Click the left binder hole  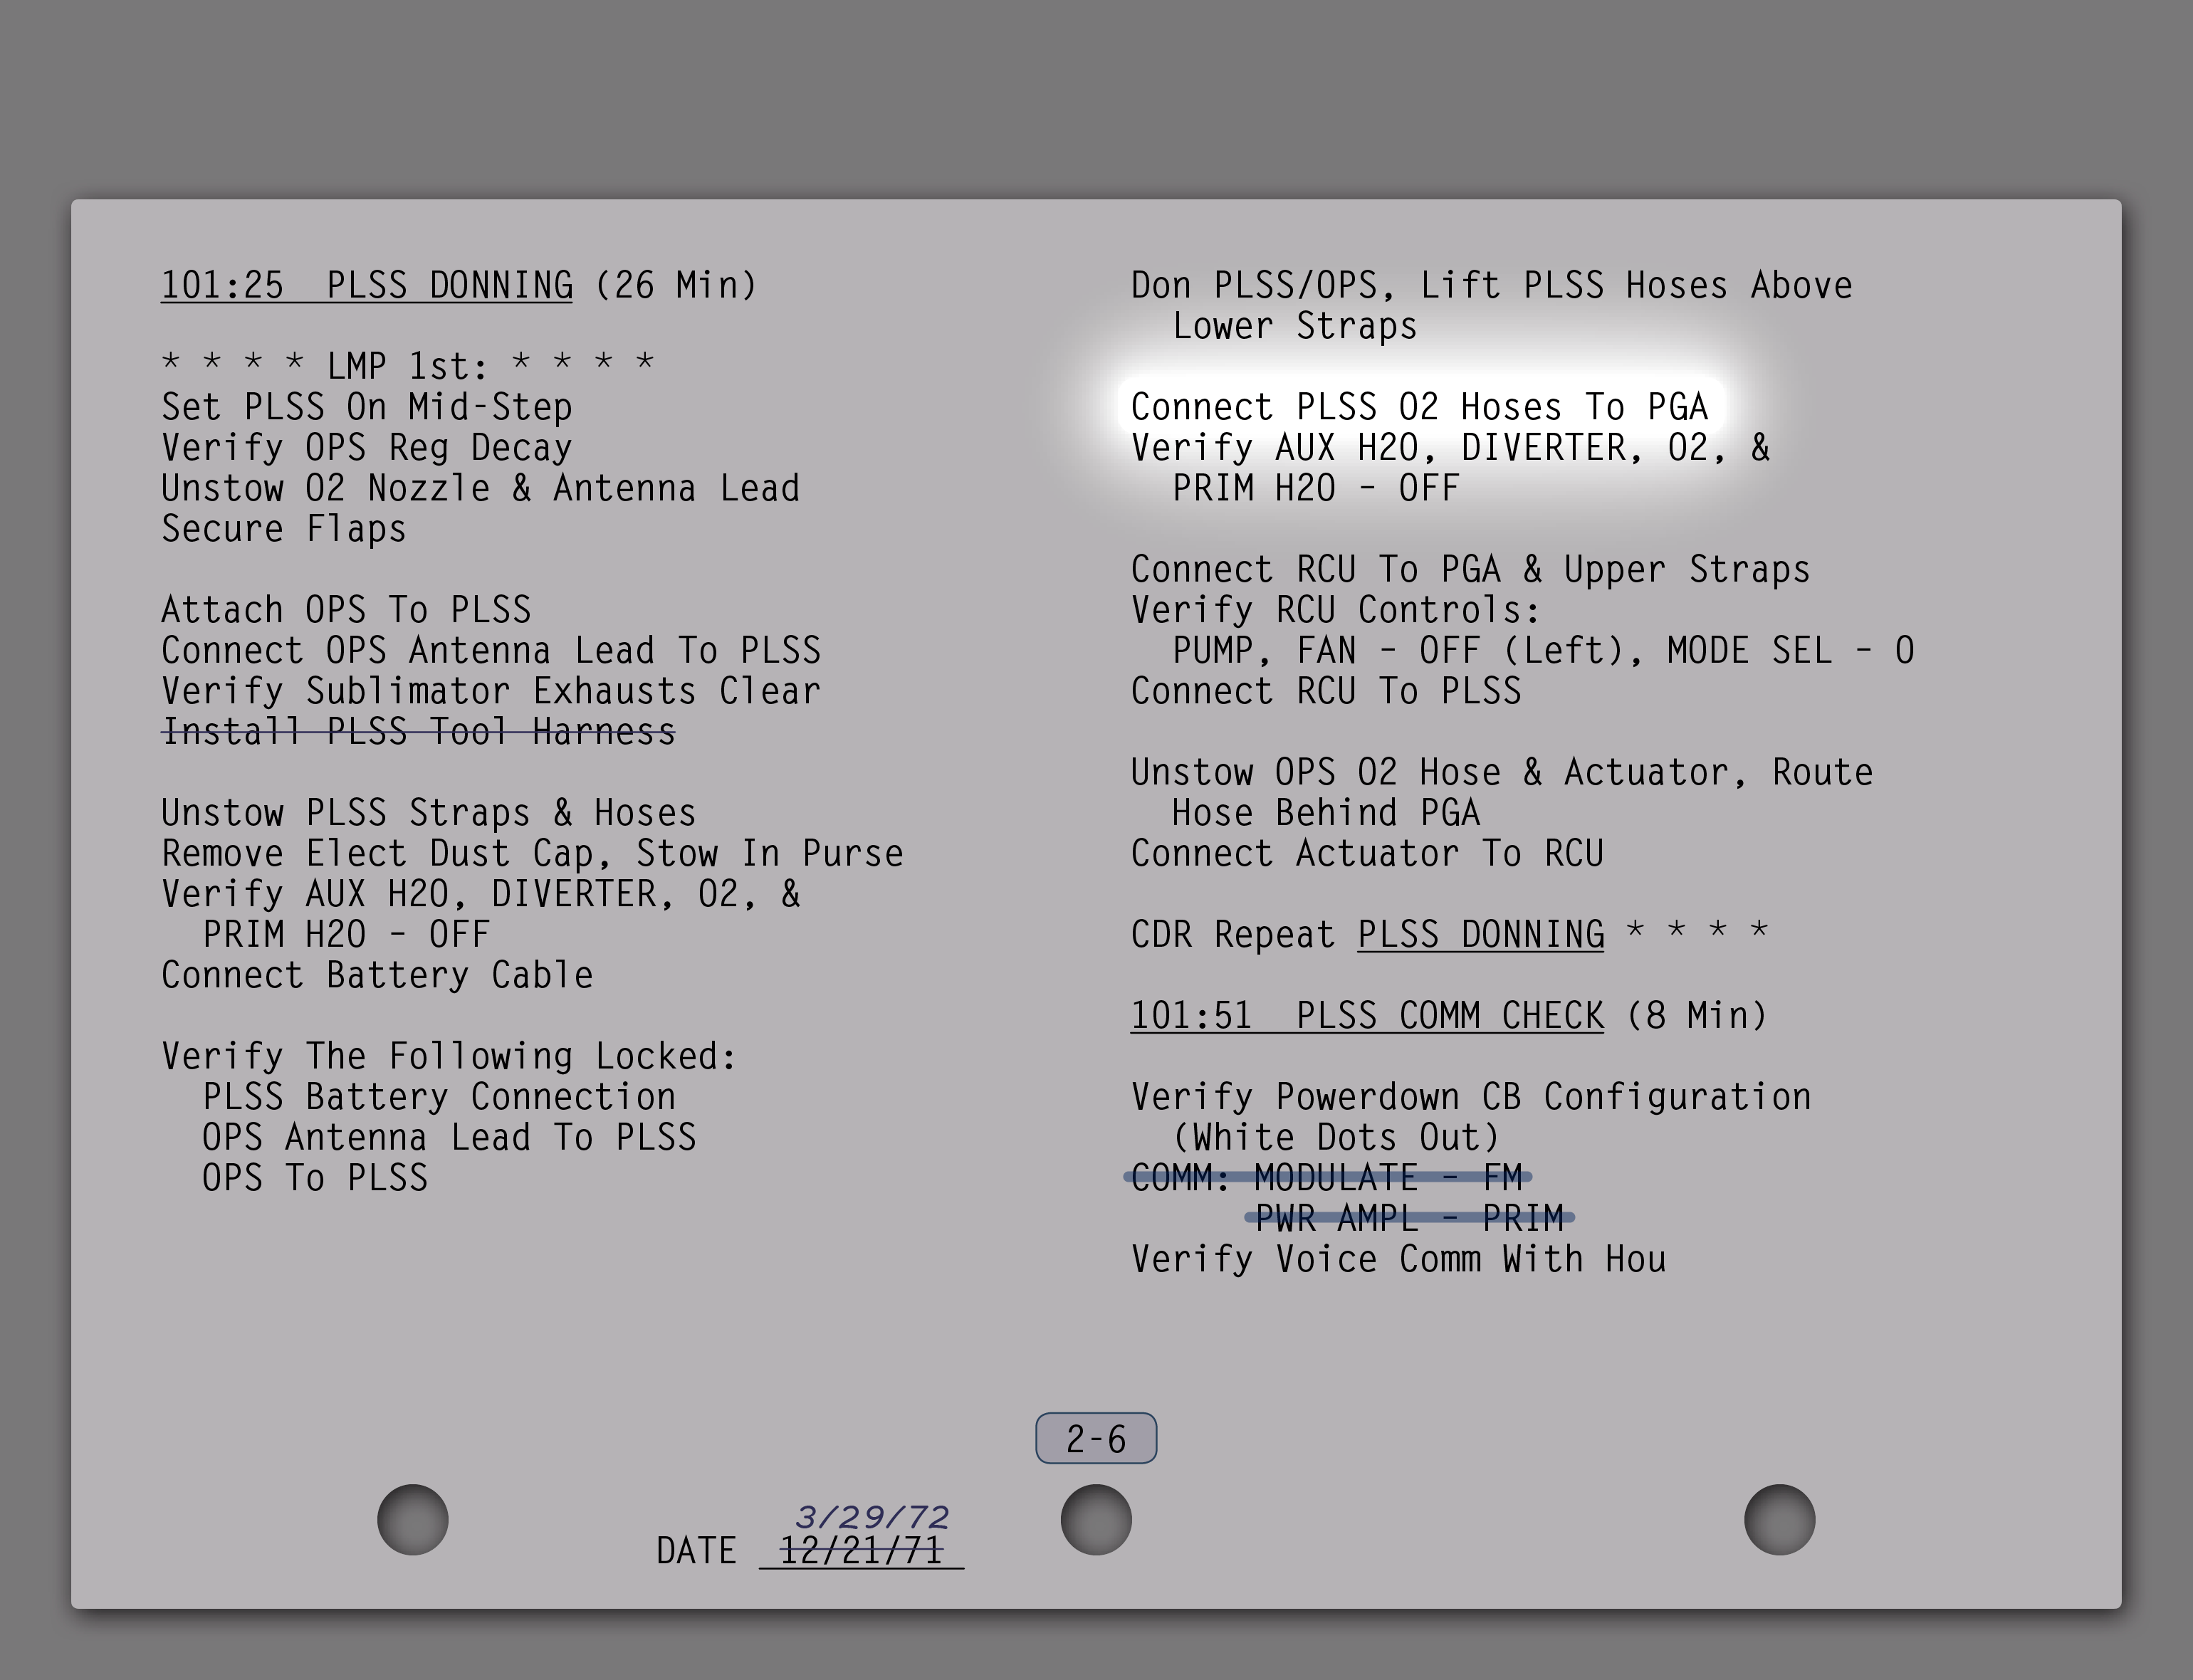coord(413,1520)
